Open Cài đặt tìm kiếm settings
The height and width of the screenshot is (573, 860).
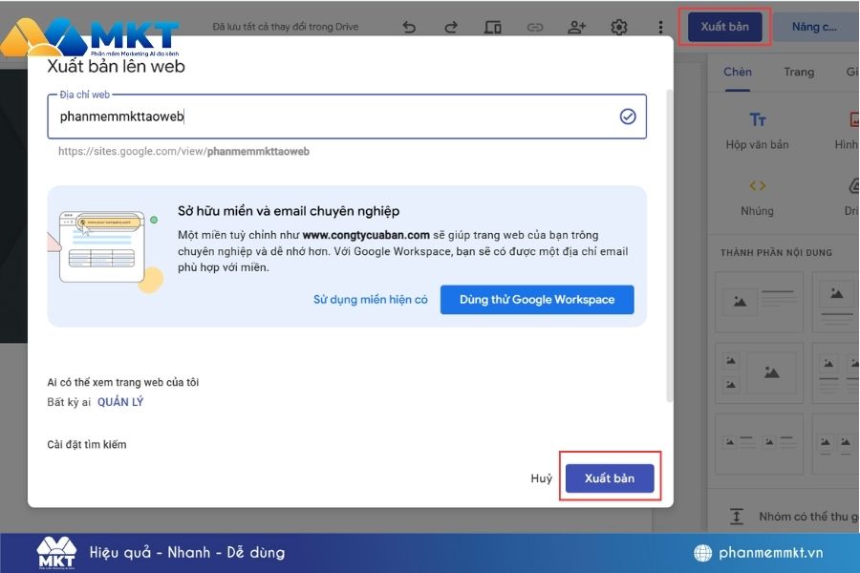coord(87,445)
